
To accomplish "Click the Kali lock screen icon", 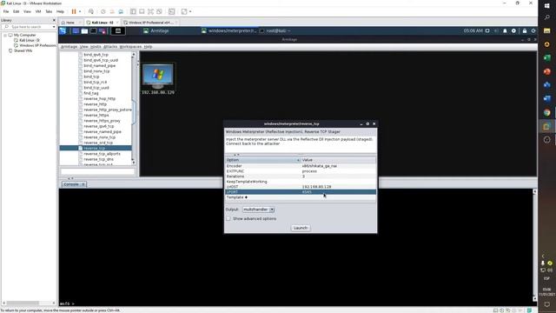I will pos(525,31).
